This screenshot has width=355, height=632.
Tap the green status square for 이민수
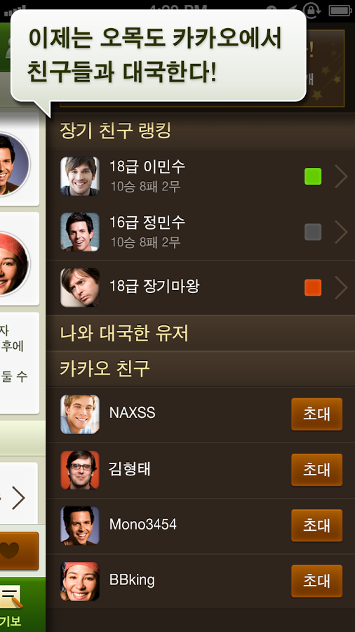click(x=313, y=176)
